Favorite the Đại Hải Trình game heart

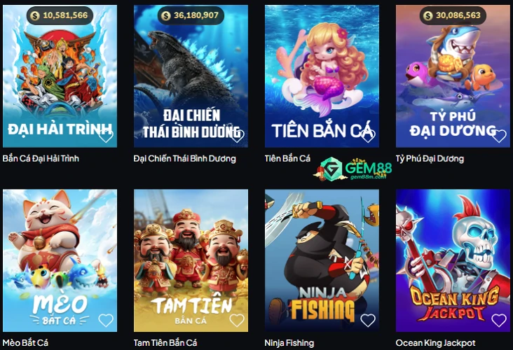pyautogui.click(x=106, y=136)
